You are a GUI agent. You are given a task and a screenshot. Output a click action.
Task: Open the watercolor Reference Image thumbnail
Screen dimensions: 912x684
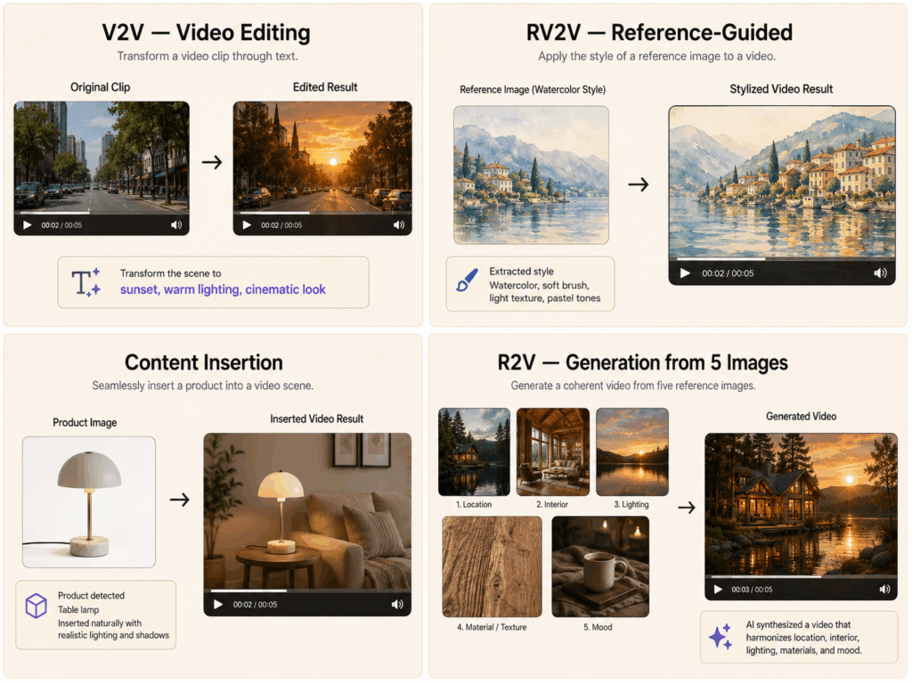(x=531, y=175)
